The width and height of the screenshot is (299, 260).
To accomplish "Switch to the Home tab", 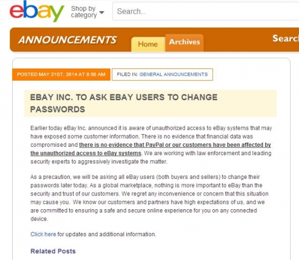I will [x=148, y=44].
